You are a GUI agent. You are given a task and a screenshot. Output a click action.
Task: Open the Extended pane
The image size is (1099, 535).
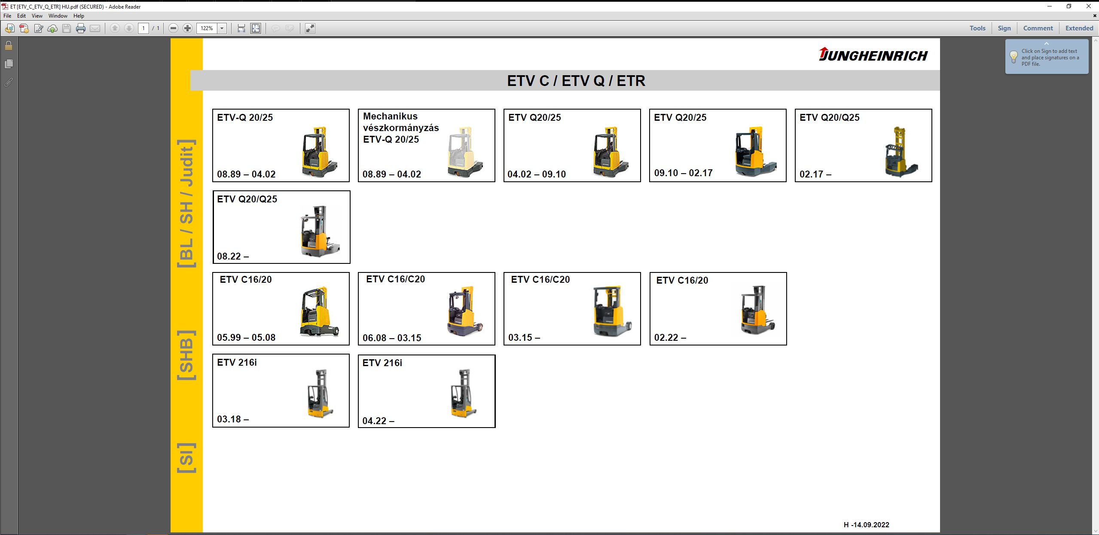pyautogui.click(x=1079, y=28)
